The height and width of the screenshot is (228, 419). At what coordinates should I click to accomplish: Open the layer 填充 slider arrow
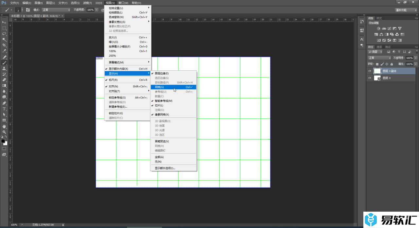coord(416,64)
